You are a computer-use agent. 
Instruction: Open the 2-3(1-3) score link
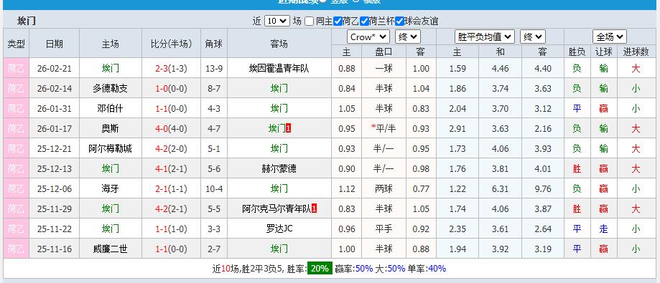[x=172, y=69]
